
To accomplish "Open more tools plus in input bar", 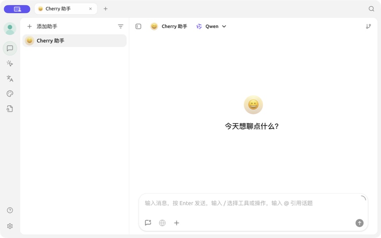I will tap(177, 223).
